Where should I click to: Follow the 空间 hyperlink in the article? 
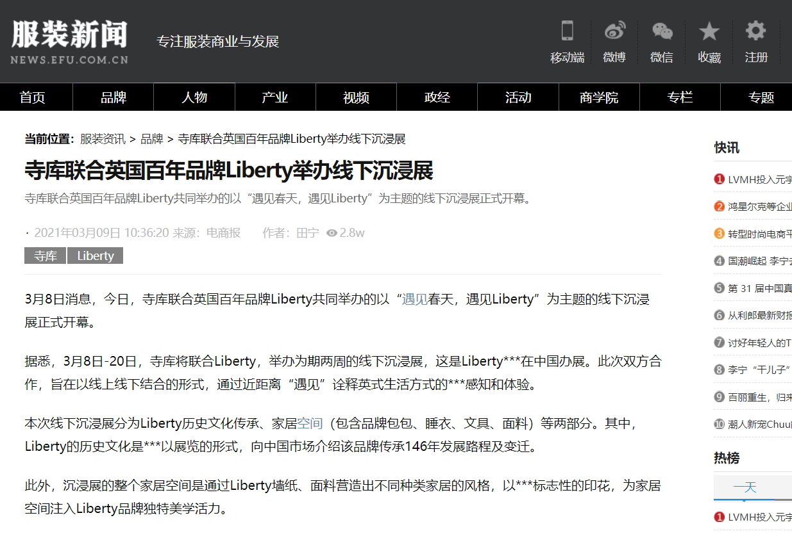(310, 423)
